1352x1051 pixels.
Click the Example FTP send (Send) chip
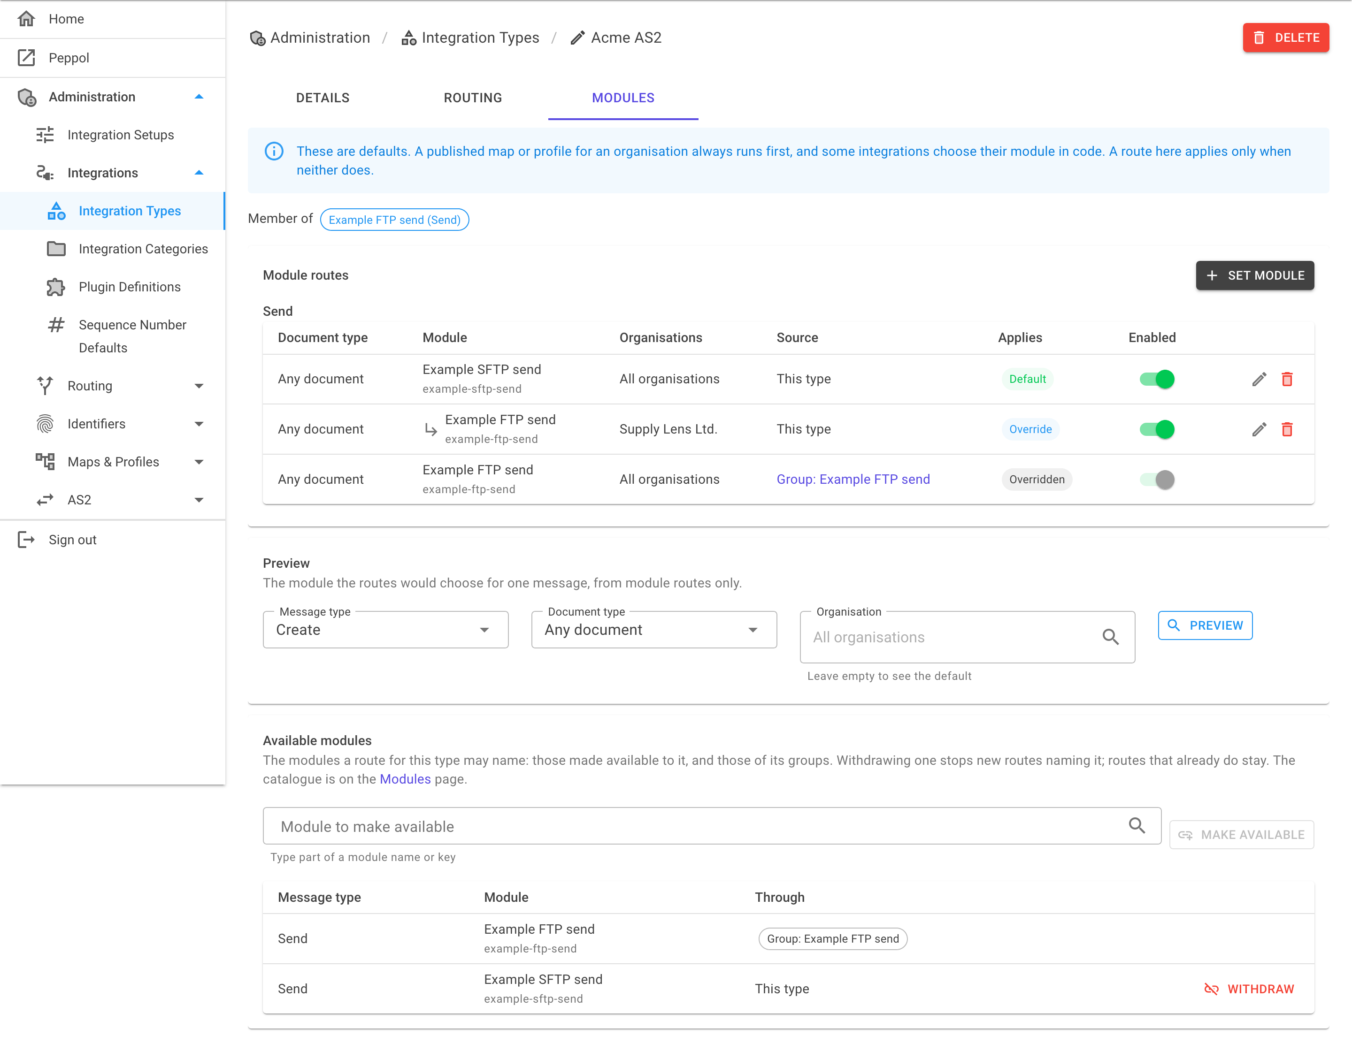pyautogui.click(x=394, y=220)
